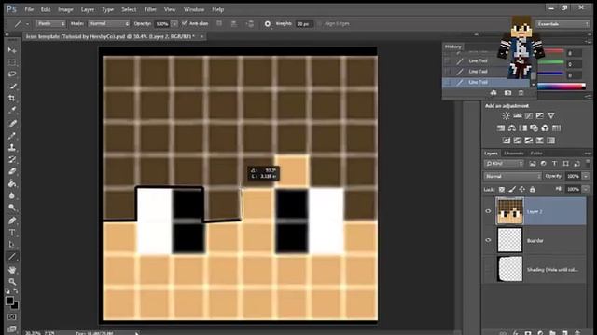Click the Weight input field
Image resolution: width=597 pixels, height=335 pixels.
(304, 24)
